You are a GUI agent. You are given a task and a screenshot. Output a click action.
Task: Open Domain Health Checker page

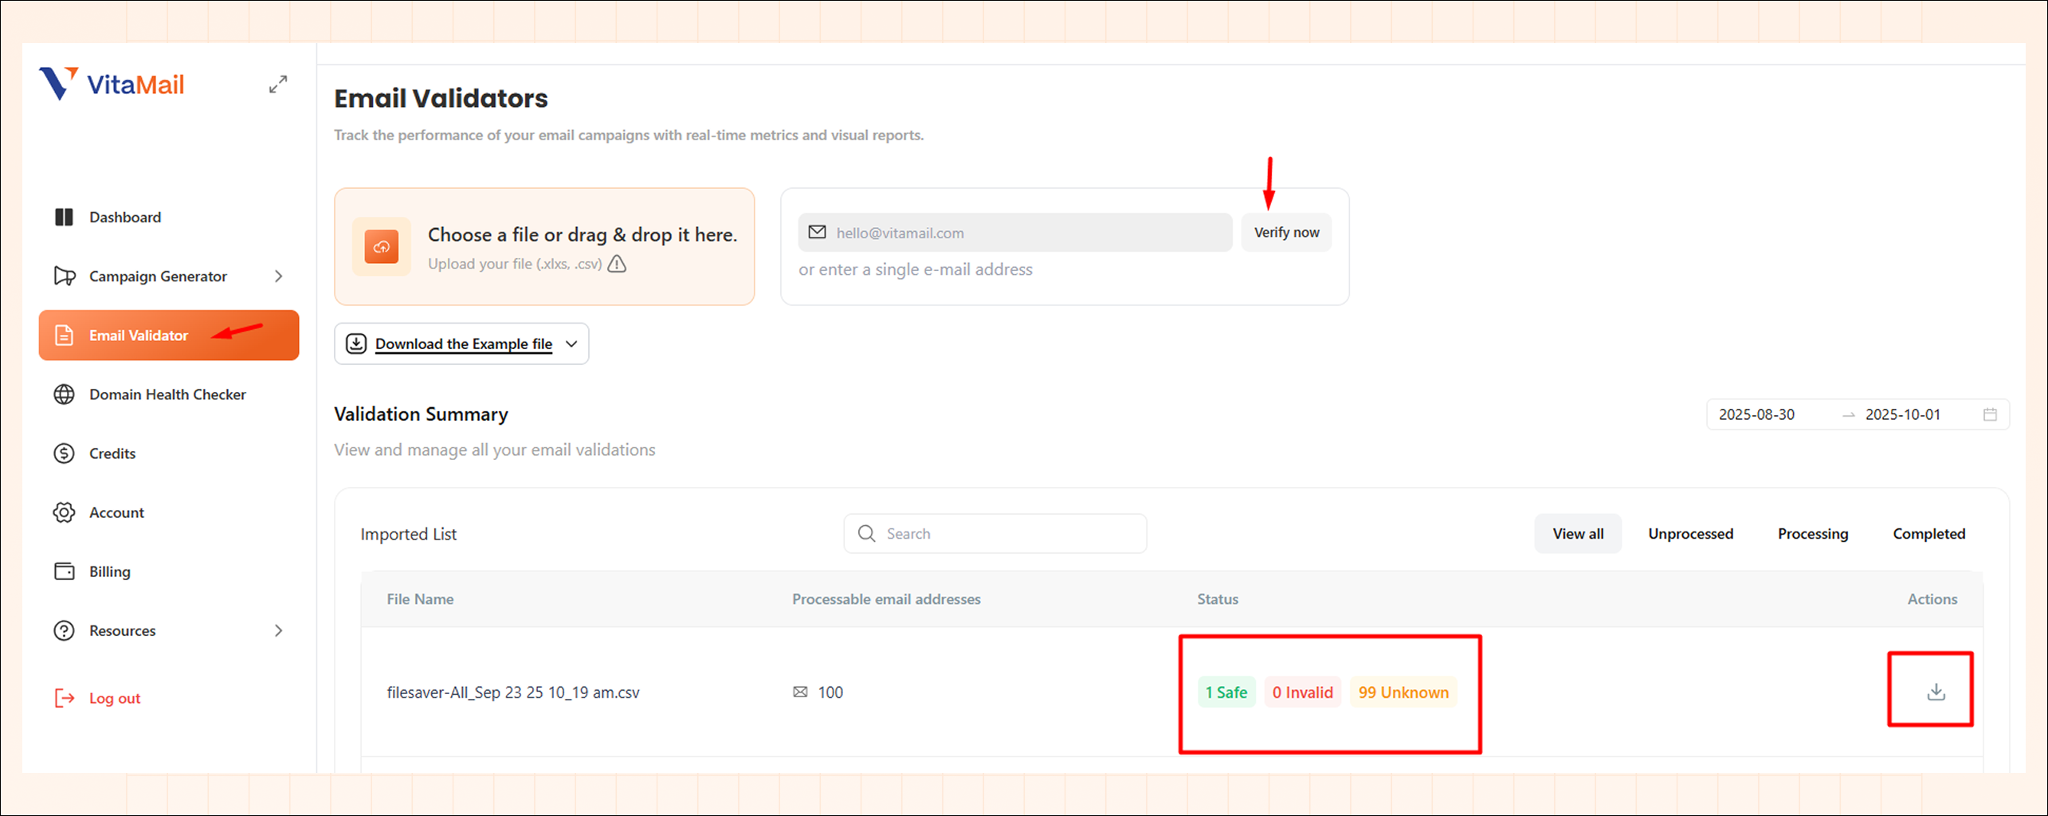167,394
